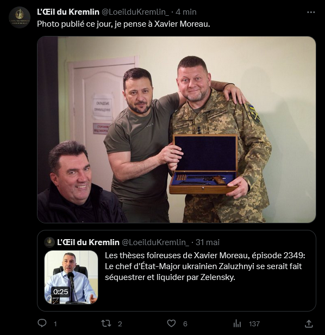The height and width of the screenshot is (335, 325).
Task: Click the 4 min timestamp
Action: pos(186,12)
